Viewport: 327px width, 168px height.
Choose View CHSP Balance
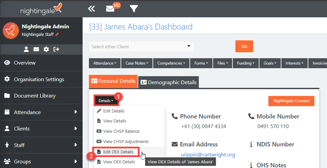(x=129, y=131)
